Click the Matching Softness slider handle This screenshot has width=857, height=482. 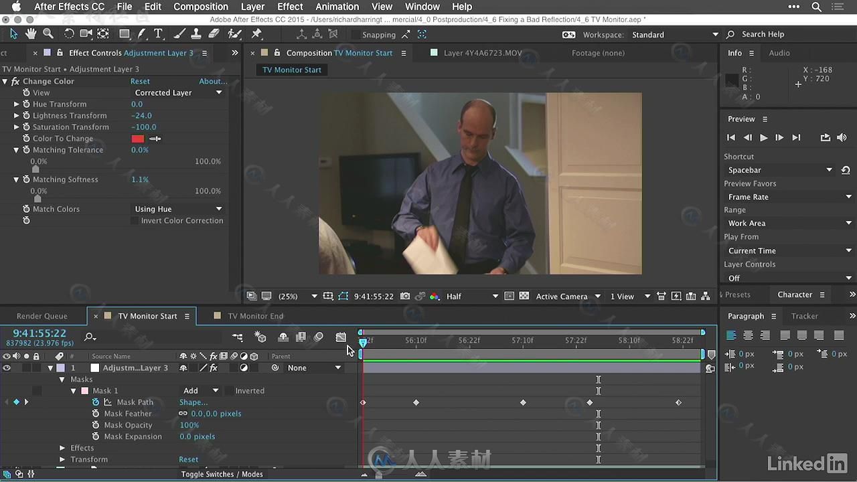tap(37, 198)
